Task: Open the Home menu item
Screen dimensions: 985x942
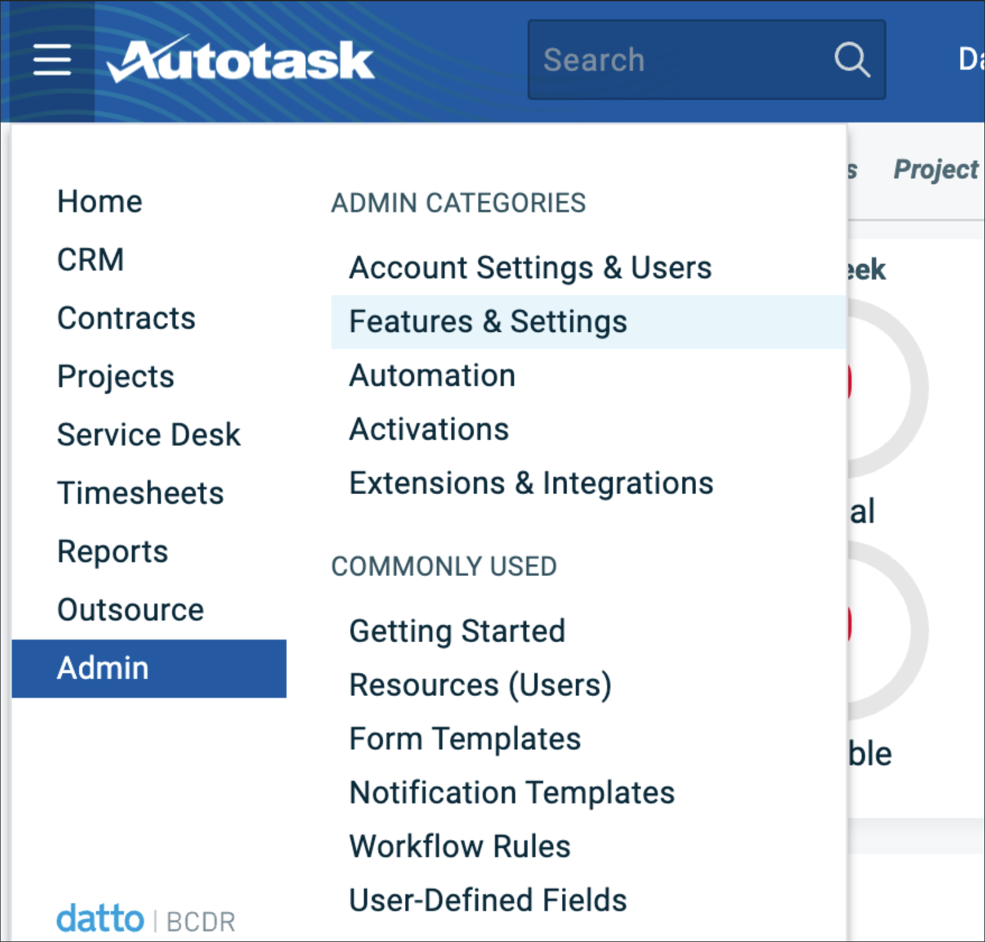Action: (100, 201)
